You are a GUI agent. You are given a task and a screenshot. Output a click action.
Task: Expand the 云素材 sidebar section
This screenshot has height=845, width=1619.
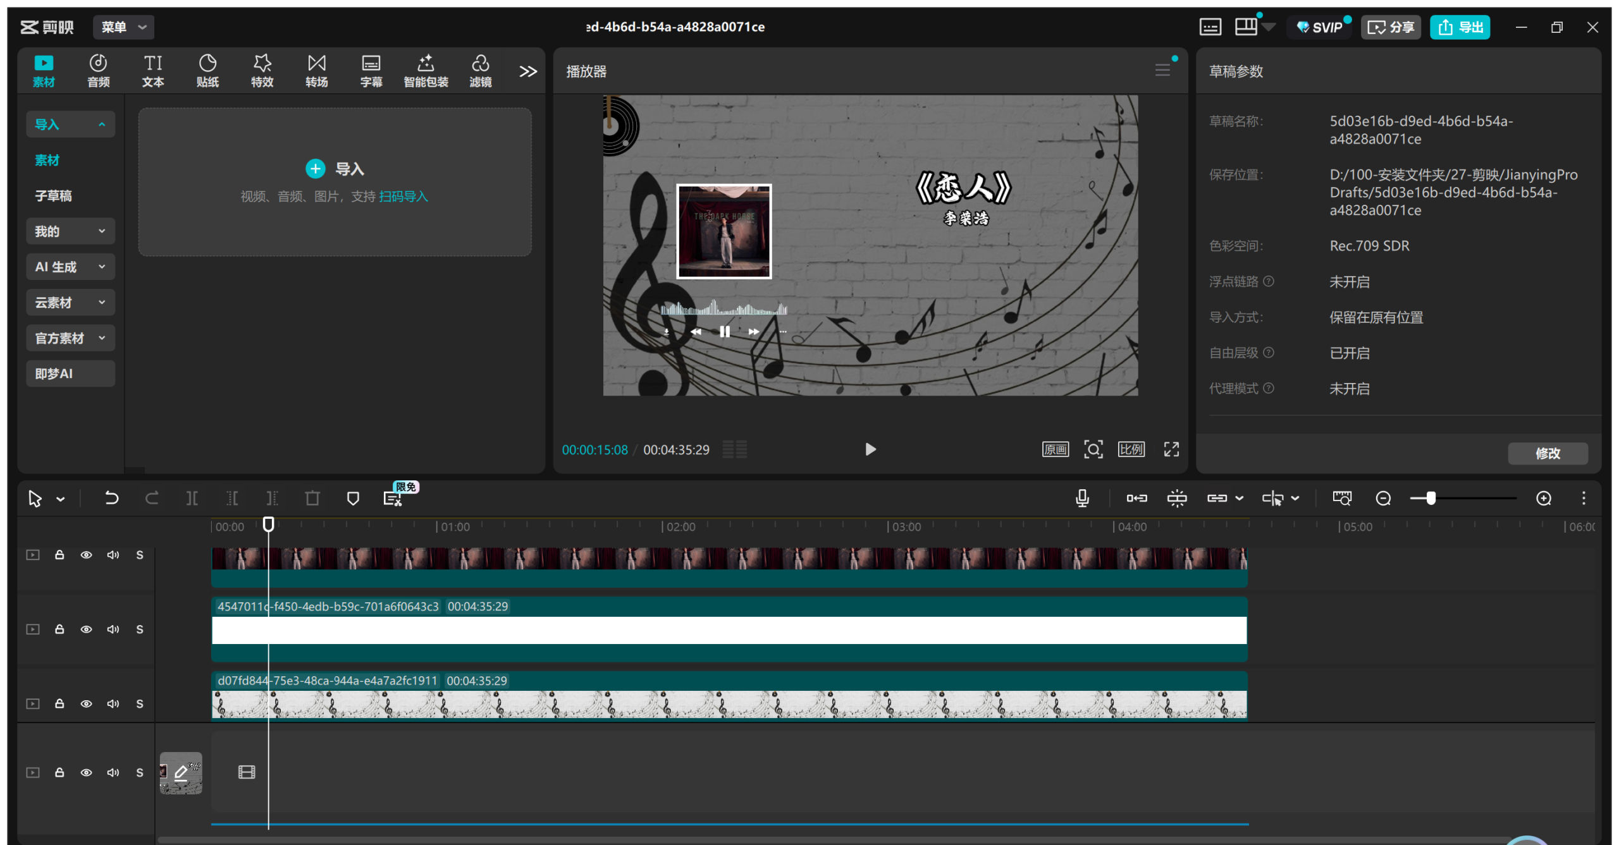click(70, 303)
